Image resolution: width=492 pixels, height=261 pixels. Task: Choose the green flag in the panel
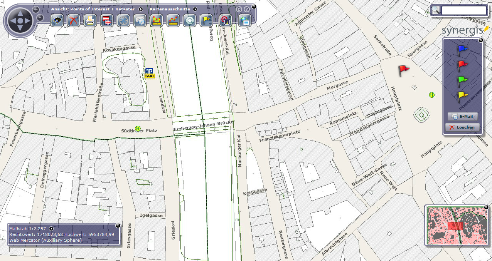click(462, 80)
